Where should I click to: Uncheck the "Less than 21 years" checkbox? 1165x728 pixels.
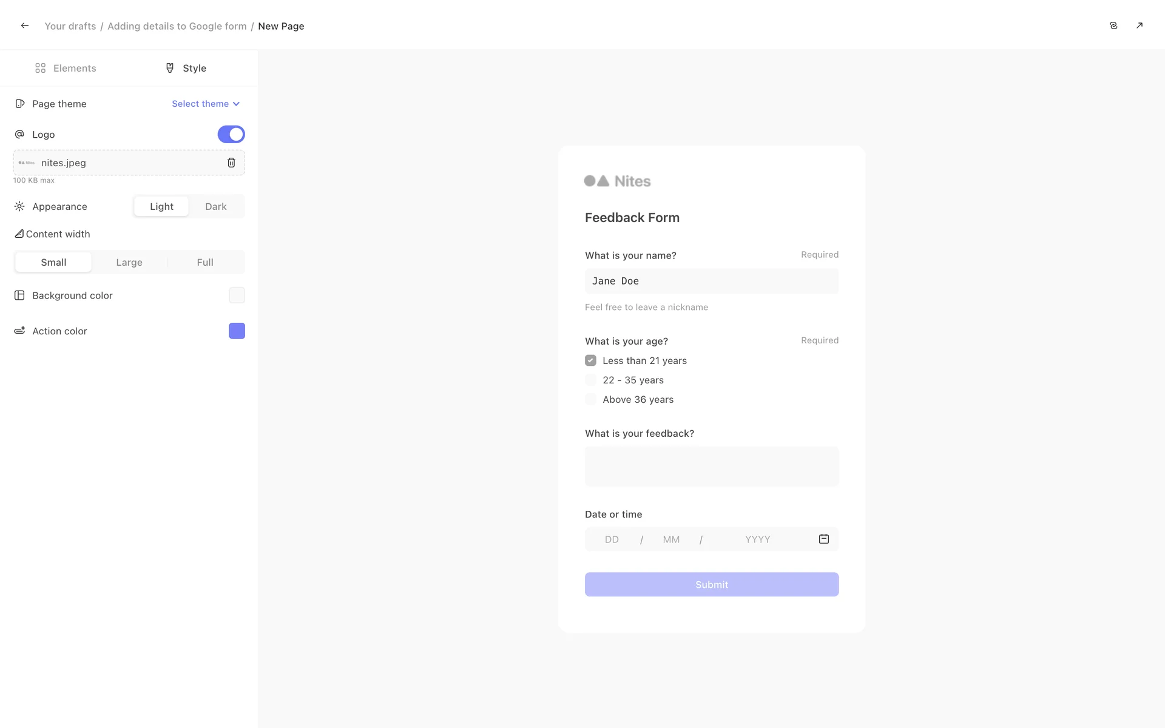(590, 360)
